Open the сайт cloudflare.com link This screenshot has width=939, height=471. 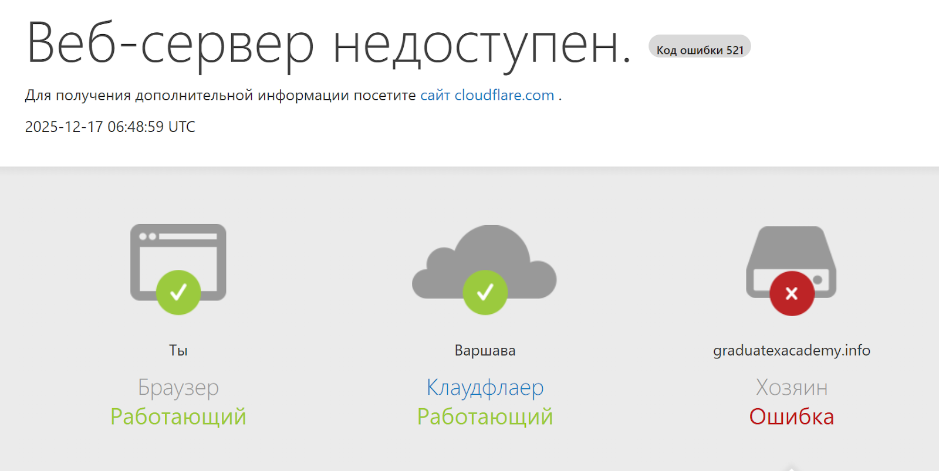[487, 95]
